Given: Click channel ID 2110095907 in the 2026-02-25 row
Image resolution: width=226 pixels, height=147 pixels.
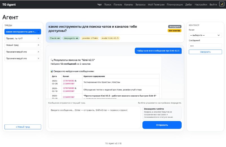Looking at the screenshot, I should [x=69, y=84].
